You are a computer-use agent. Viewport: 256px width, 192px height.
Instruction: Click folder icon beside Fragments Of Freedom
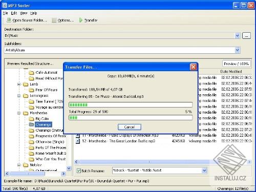tap(31, 136)
